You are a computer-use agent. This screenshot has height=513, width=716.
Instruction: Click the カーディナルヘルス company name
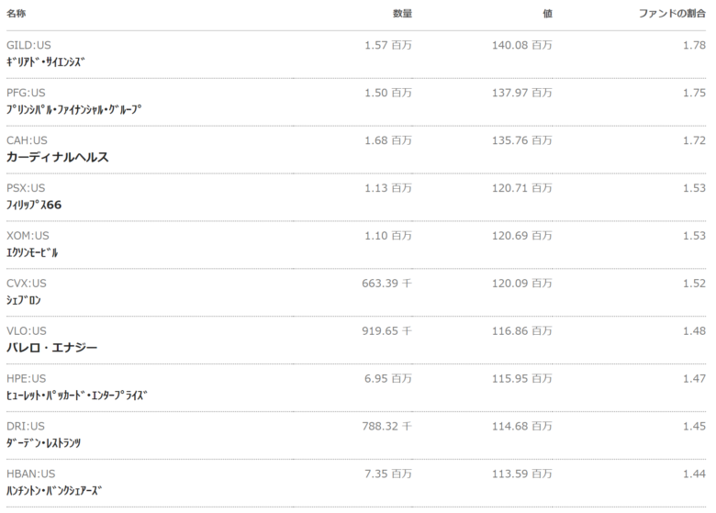tap(58, 157)
